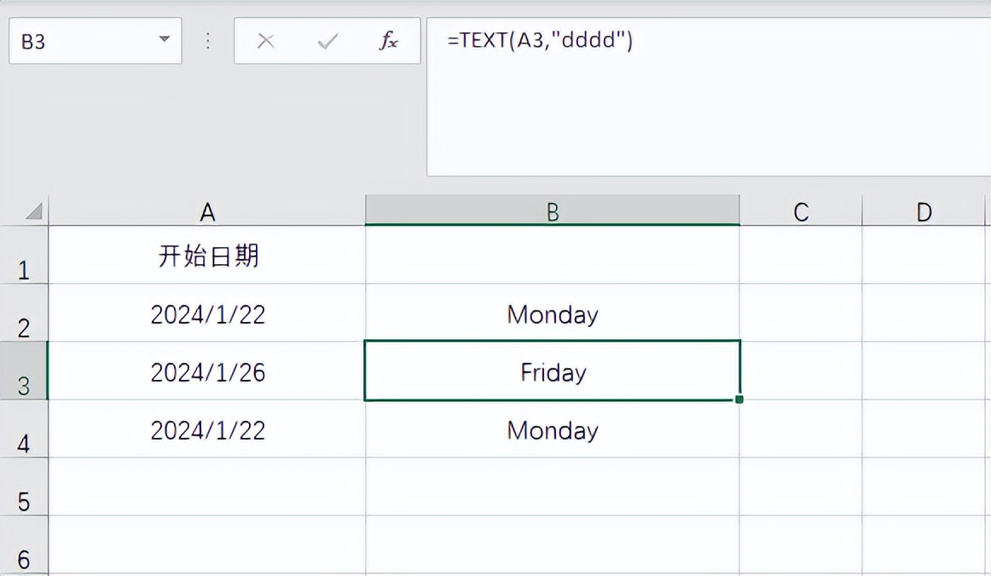Image resolution: width=991 pixels, height=576 pixels.
Task: Select cell B4 showing Monday
Action: [x=553, y=429]
